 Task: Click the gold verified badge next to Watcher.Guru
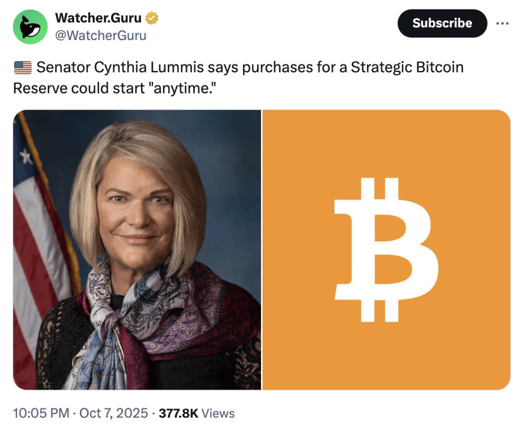[x=152, y=18]
